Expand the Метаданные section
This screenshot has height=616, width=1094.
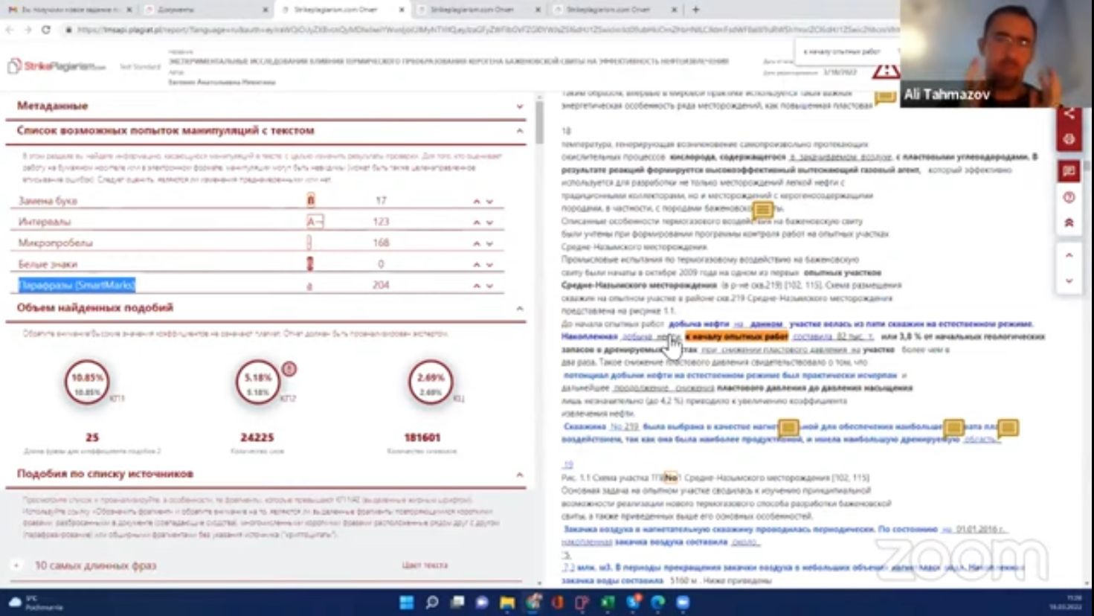519,106
